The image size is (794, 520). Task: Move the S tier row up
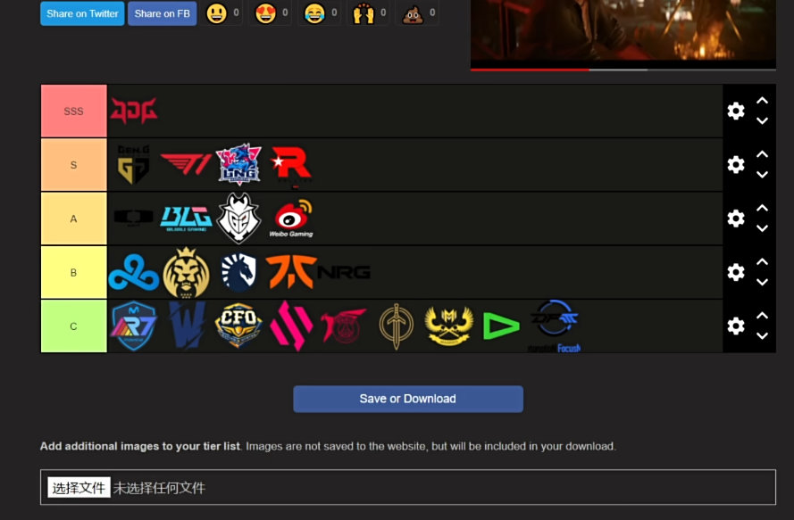pos(762,154)
